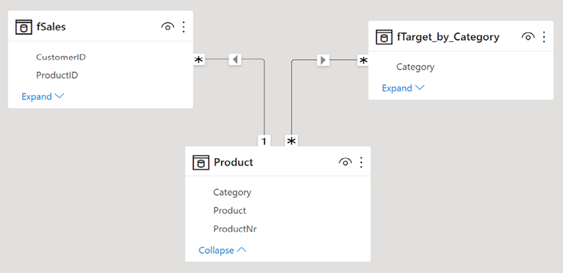This screenshot has height=273, width=563.
Task: Click the Product table title
Action: (233, 162)
